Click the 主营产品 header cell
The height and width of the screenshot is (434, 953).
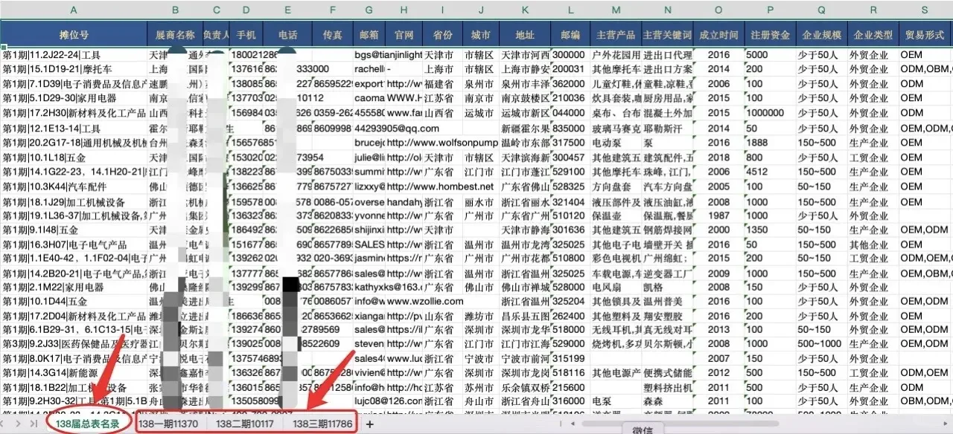(615, 35)
